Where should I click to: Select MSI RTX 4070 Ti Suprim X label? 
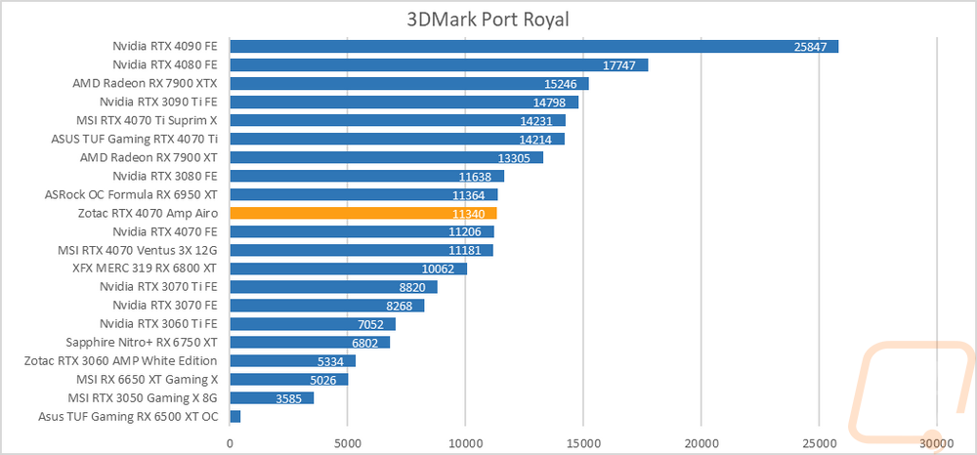[149, 120]
